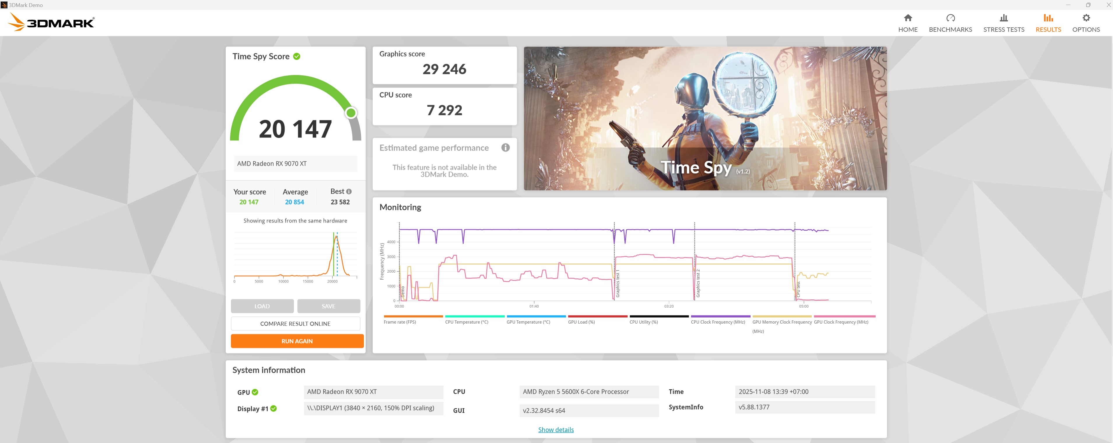Click the Display #1 validation check mark
Image resolution: width=1113 pixels, height=443 pixels.
click(274, 408)
